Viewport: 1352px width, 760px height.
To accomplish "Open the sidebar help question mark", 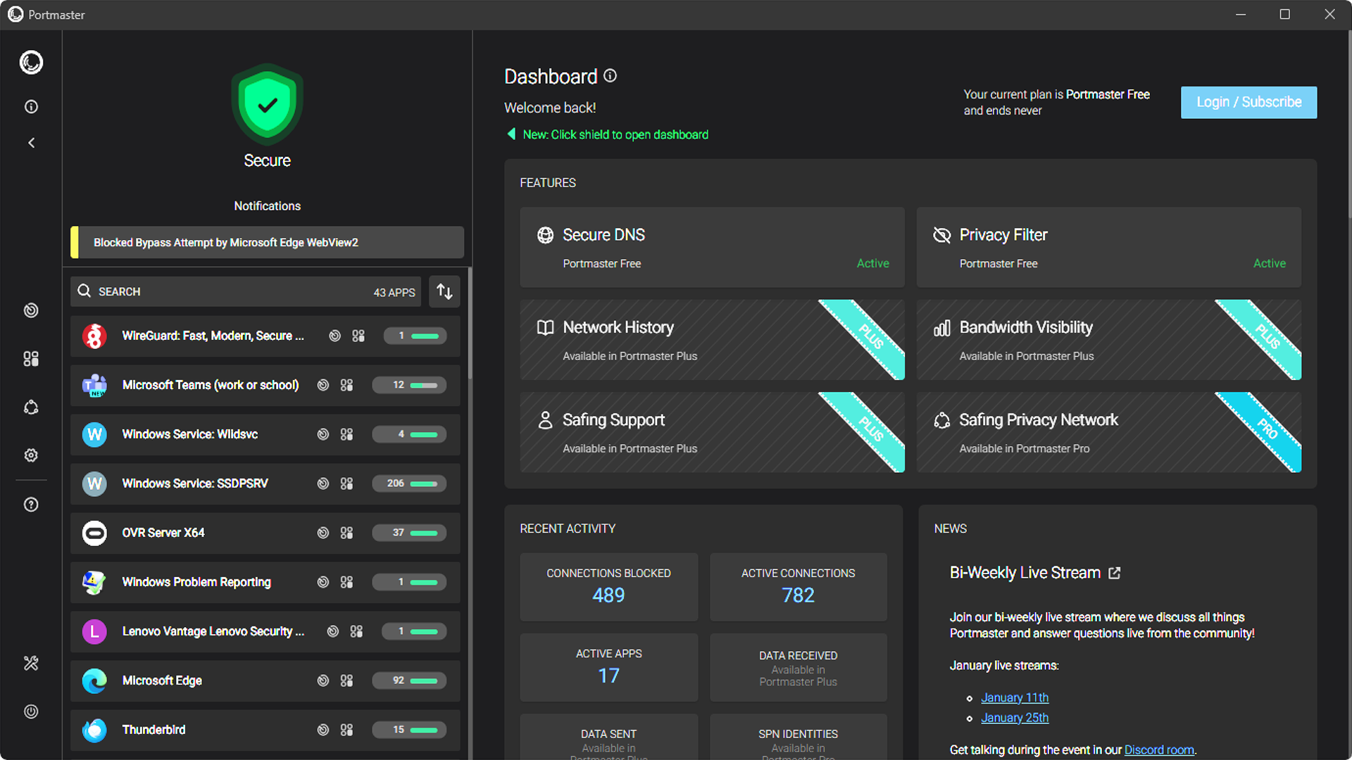I will (31, 505).
